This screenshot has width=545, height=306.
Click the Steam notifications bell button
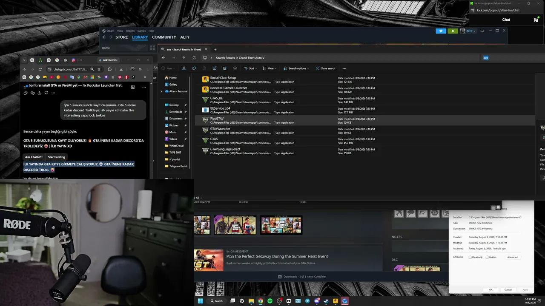452,31
